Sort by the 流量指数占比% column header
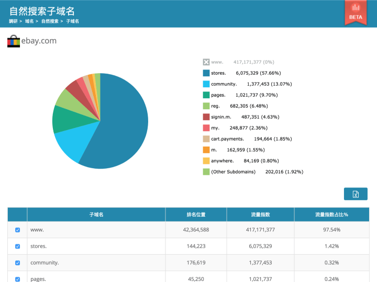The width and height of the screenshot is (377, 282). pos(332,215)
